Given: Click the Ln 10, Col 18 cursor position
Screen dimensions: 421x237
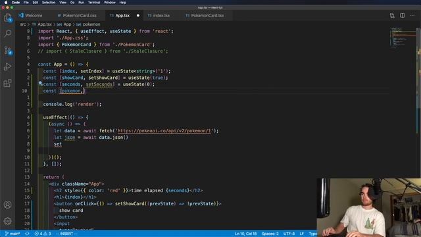Looking at the screenshot, I should [x=245, y=234].
